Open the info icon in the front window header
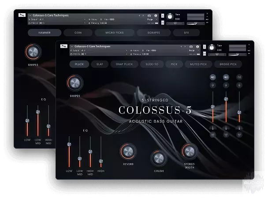This screenshot has width=268, height=198. [197, 46]
